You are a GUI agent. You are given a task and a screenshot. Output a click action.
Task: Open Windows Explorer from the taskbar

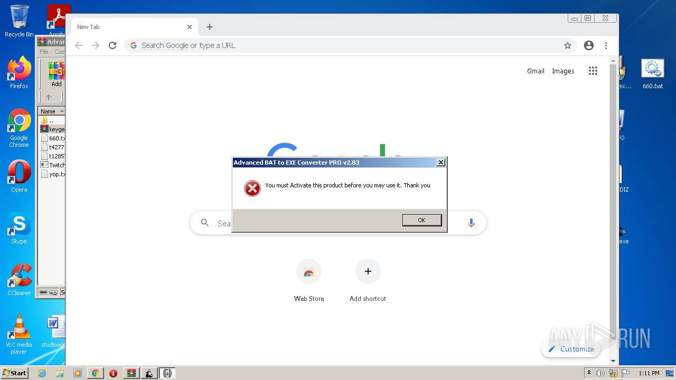(60, 373)
